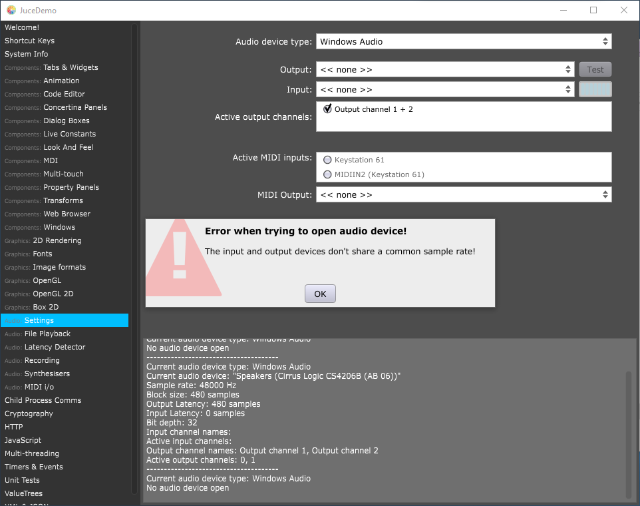Screen dimensions: 640x506
Task: Click the input level meter next to Input
Action: pyautogui.click(x=595, y=89)
